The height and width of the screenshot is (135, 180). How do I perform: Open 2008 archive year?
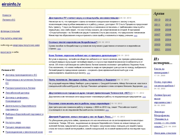pyautogui.click(x=168, y=30)
